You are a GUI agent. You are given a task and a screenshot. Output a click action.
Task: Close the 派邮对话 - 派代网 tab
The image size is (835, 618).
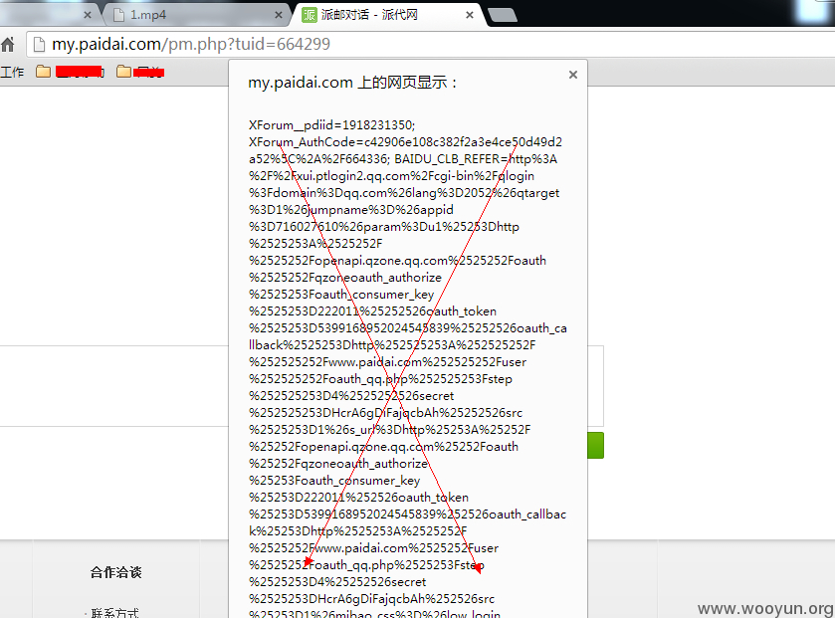tap(469, 15)
